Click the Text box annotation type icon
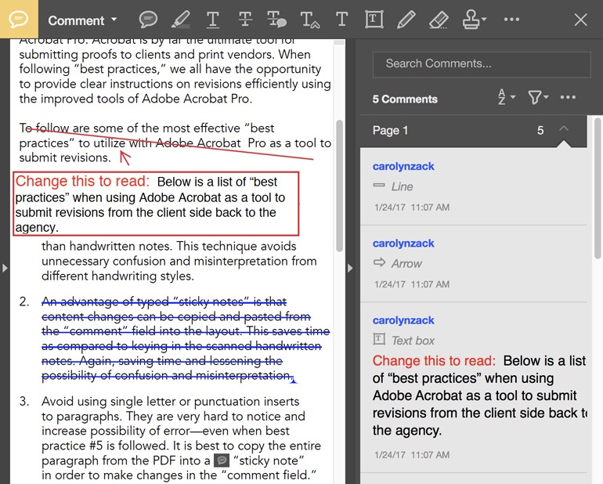This screenshot has height=484, width=603. tap(379, 339)
